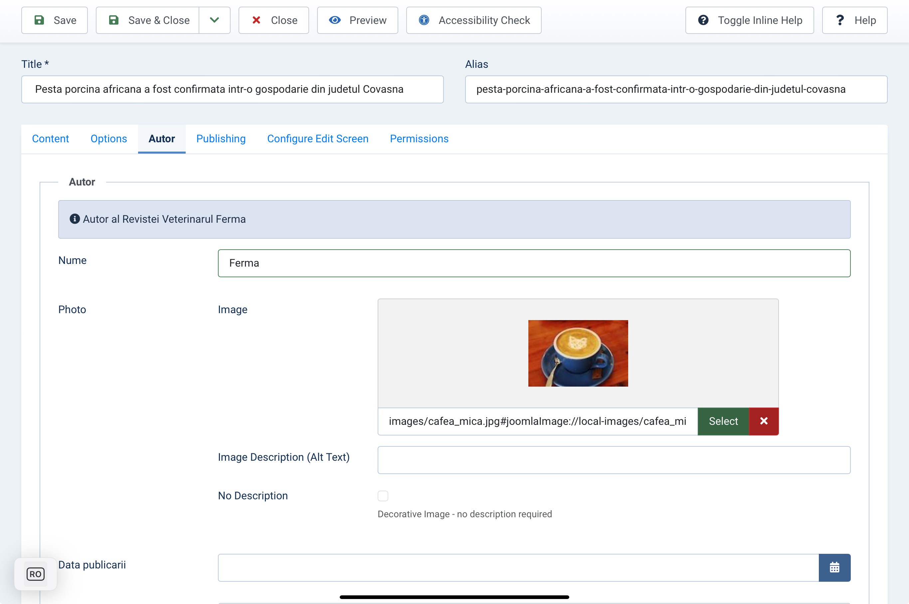The width and height of the screenshot is (909, 604).
Task: Open the Options tab
Action: coord(109,139)
